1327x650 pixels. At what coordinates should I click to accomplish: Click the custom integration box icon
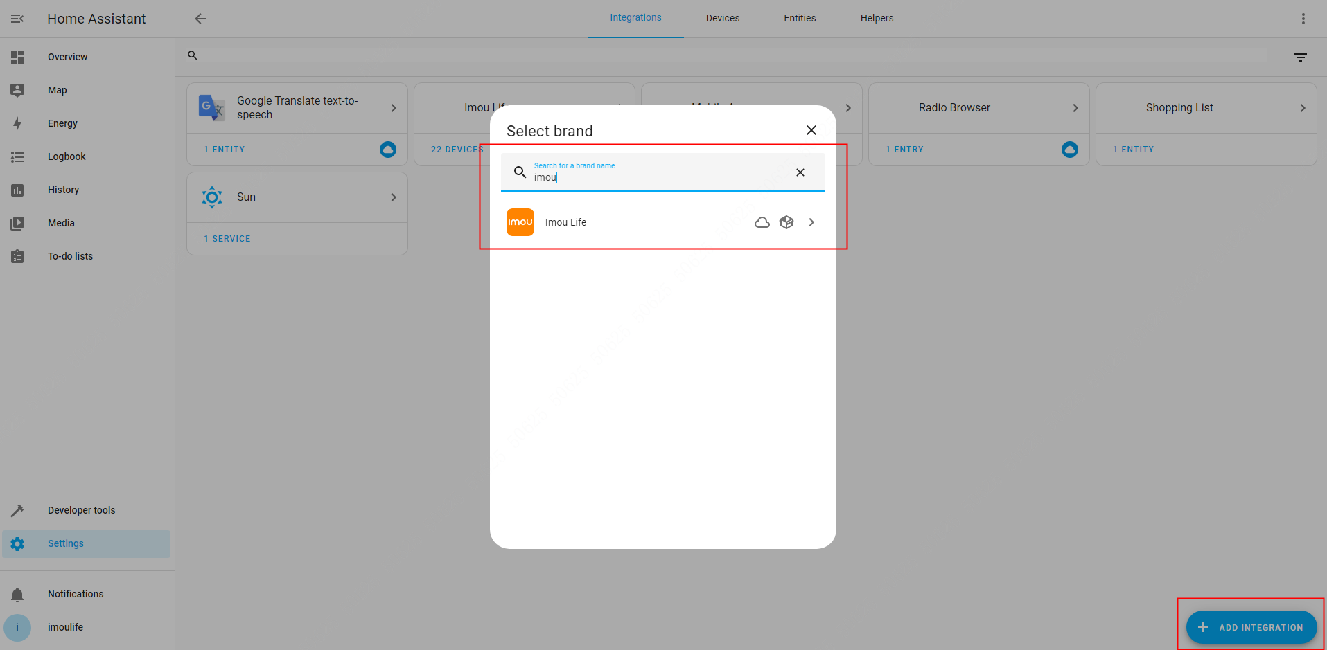pos(786,222)
